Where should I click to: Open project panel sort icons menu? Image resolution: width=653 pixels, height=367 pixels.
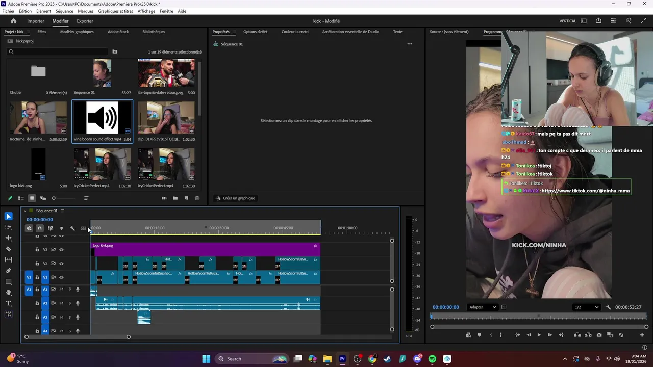click(86, 198)
